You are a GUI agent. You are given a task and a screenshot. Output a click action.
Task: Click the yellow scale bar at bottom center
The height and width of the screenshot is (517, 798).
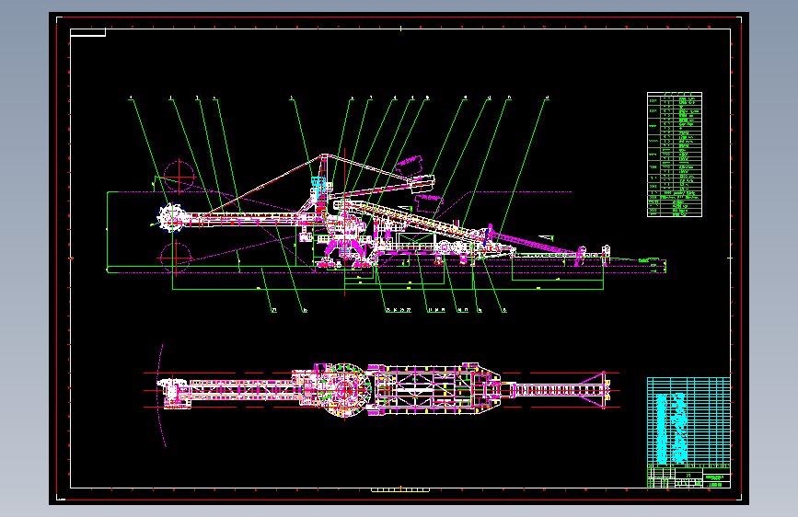click(x=400, y=490)
